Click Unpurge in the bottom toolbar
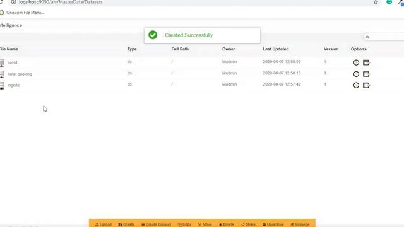The height and width of the screenshot is (227, 404). 300,224
